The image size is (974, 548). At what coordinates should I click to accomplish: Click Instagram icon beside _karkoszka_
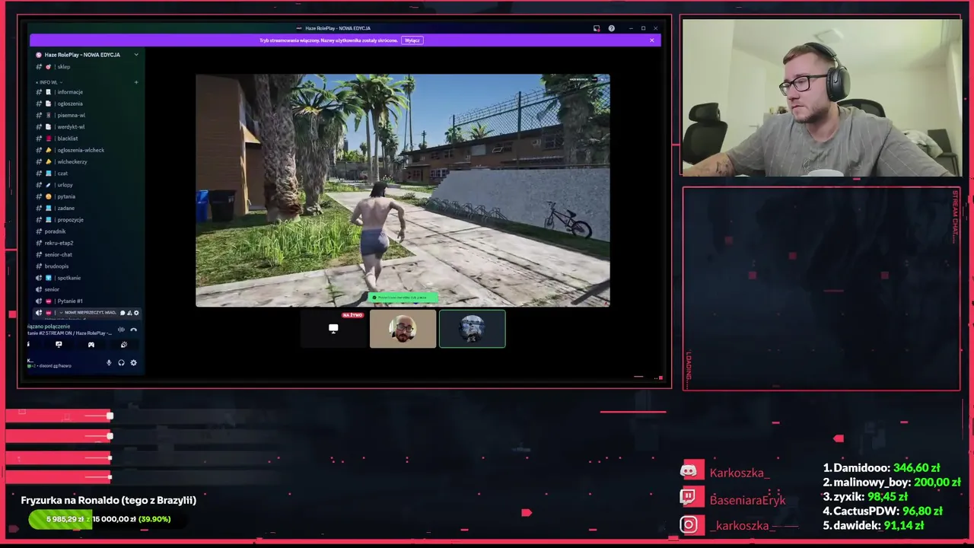click(x=692, y=524)
